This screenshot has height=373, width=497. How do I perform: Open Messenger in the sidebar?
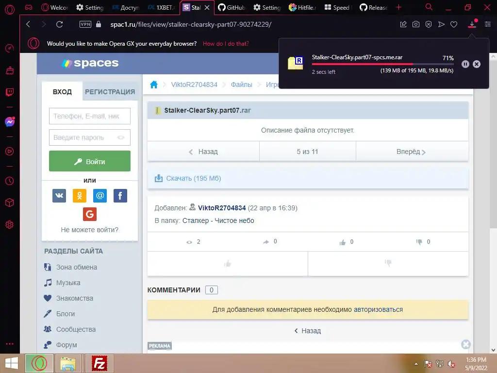tap(10, 122)
